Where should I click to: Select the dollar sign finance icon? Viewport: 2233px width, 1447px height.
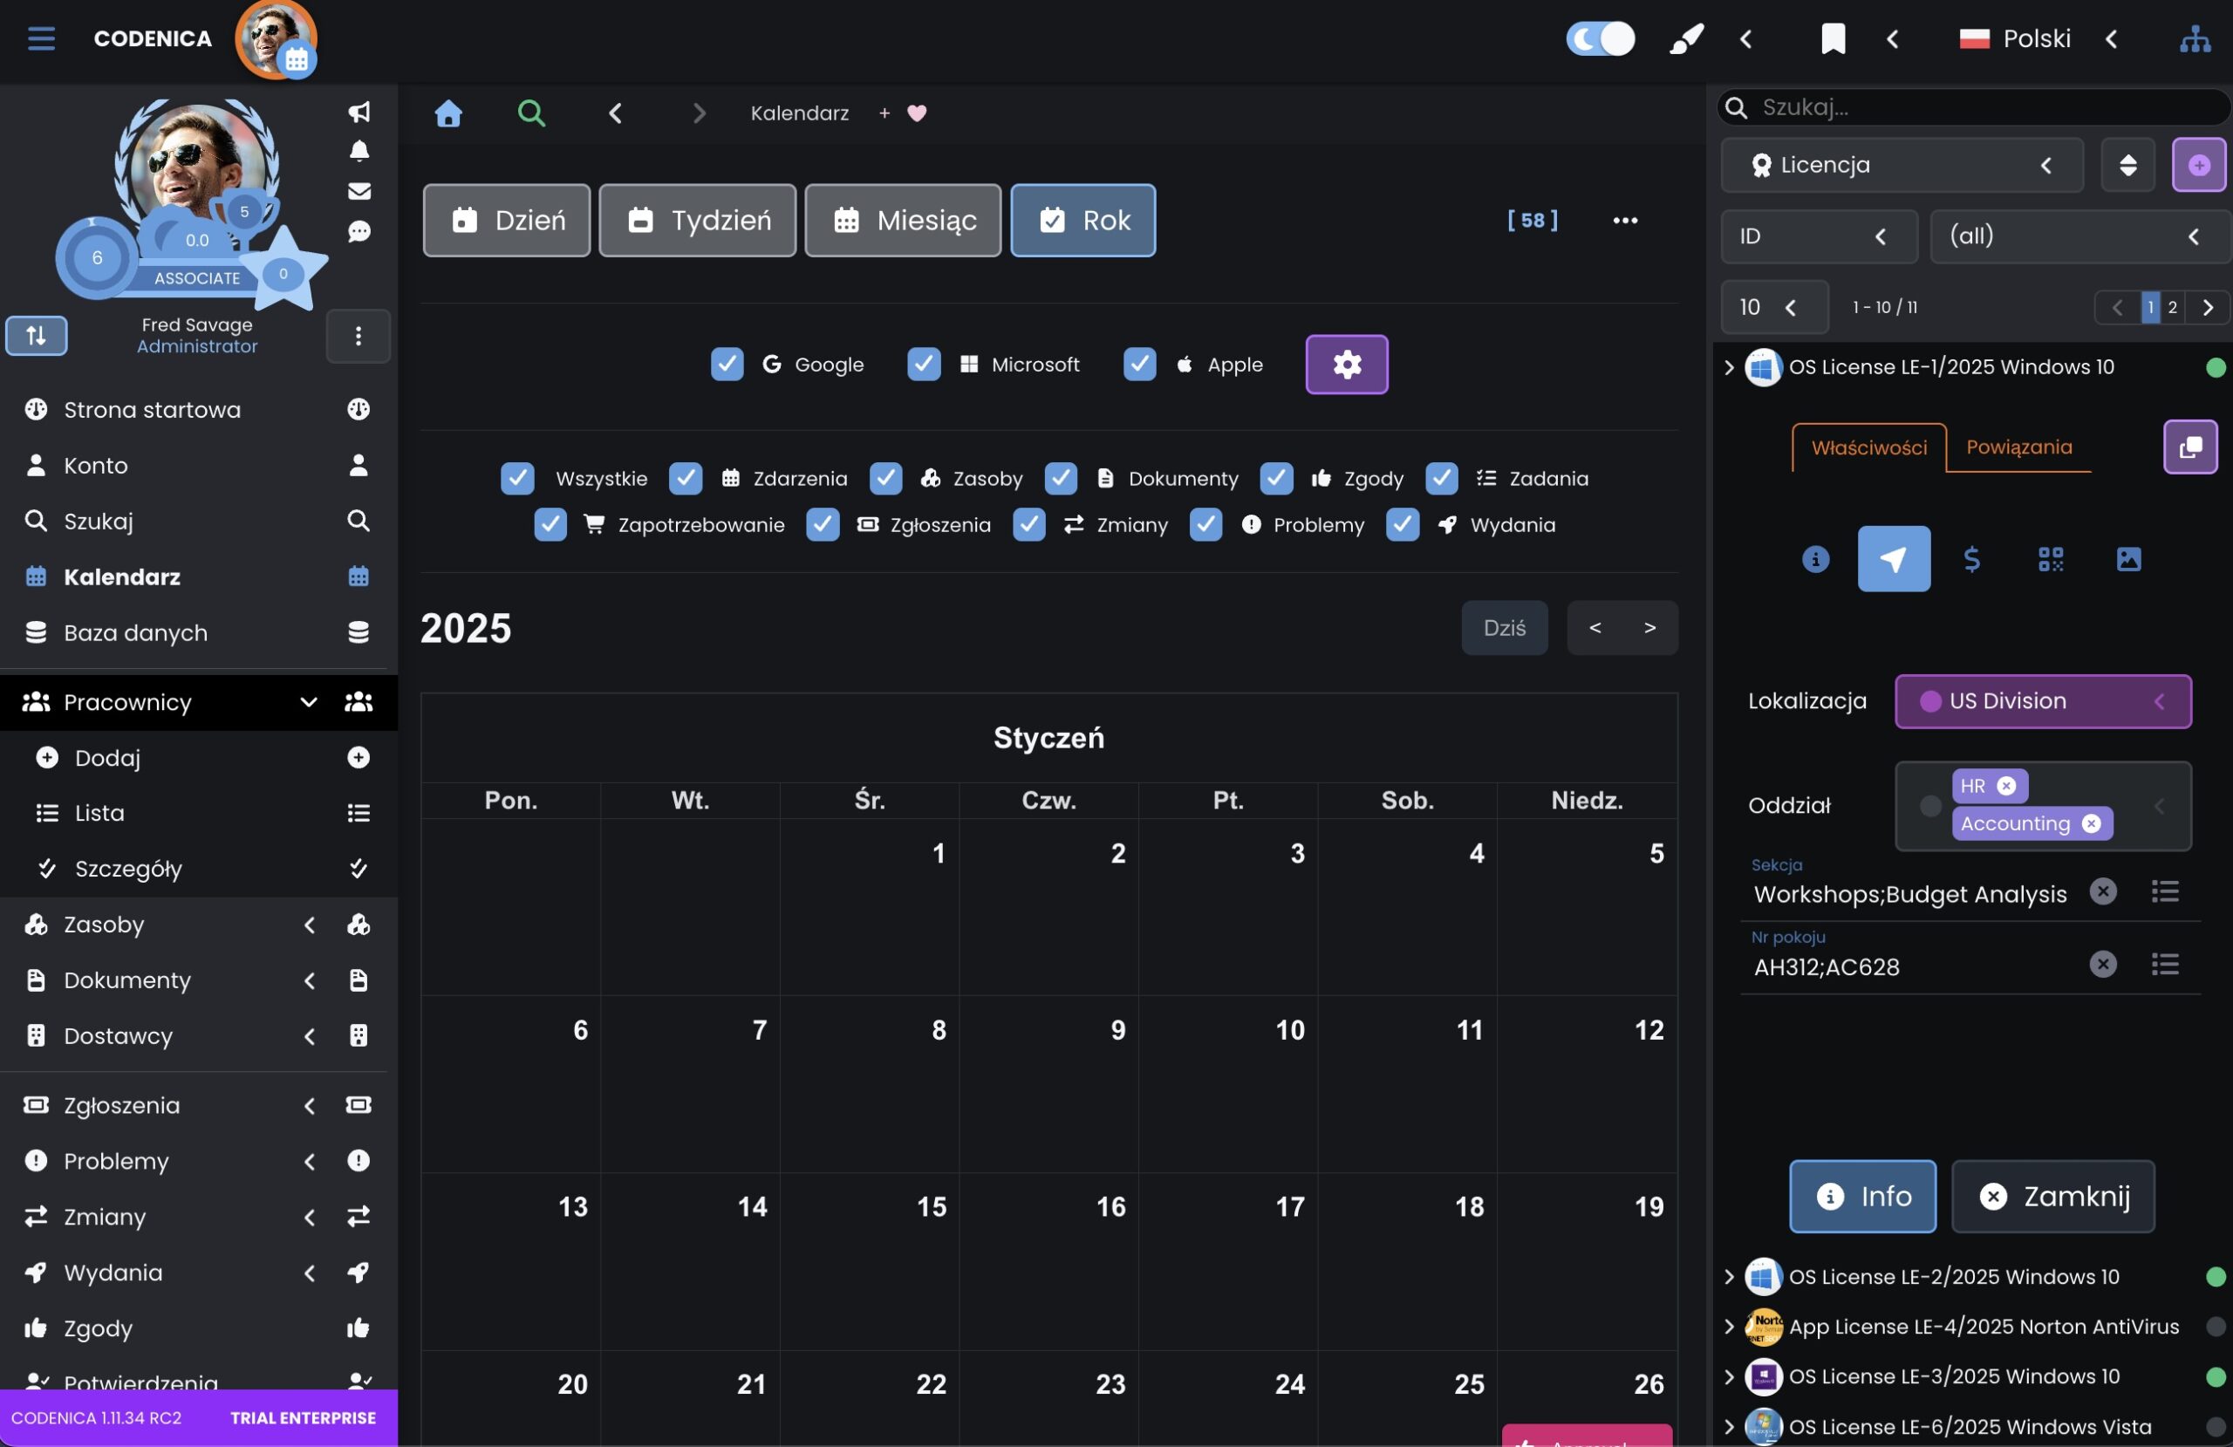(x=1971, y=559)
